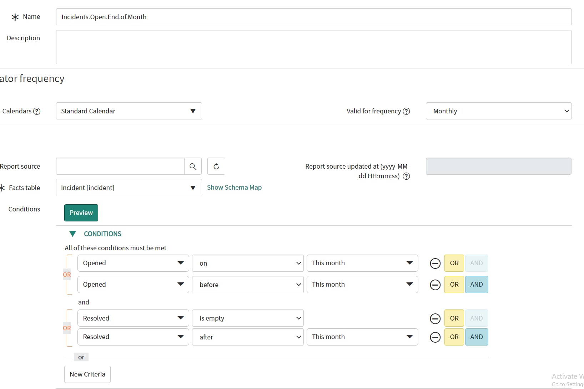Screen dimensions: 584x389
Task: Toggle OR on the 'Resolved is empty' row
Action: (x=454, y=318)
